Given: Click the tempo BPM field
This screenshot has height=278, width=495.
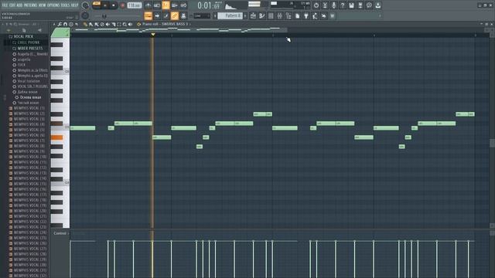Looking at the screenshot, I should pos(134,5).
